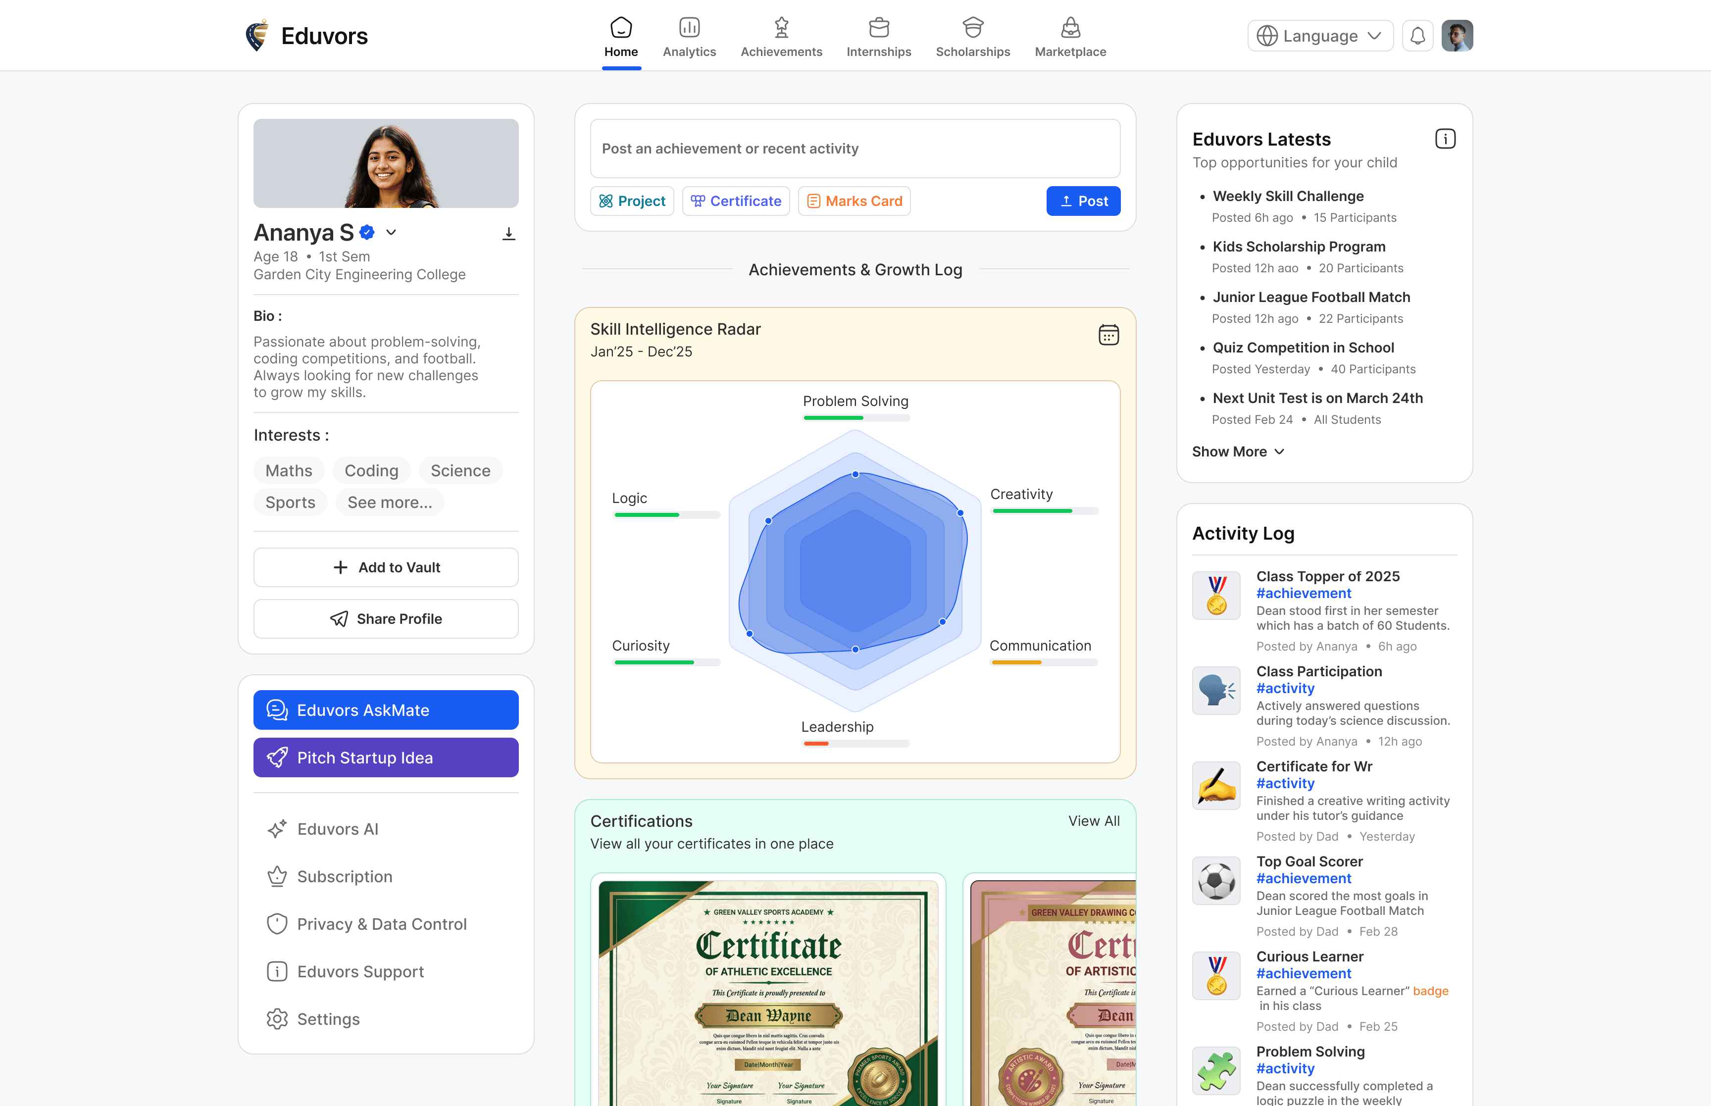Click the Leadership progress bar

click(856, 743)
